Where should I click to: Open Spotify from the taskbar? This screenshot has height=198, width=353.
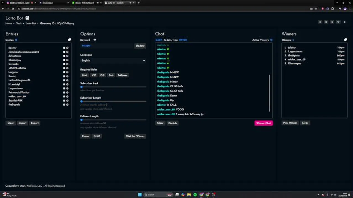[x=195, y=195]
